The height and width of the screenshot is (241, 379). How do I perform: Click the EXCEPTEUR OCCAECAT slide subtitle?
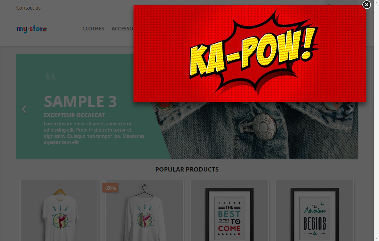[x=74, y=115]
